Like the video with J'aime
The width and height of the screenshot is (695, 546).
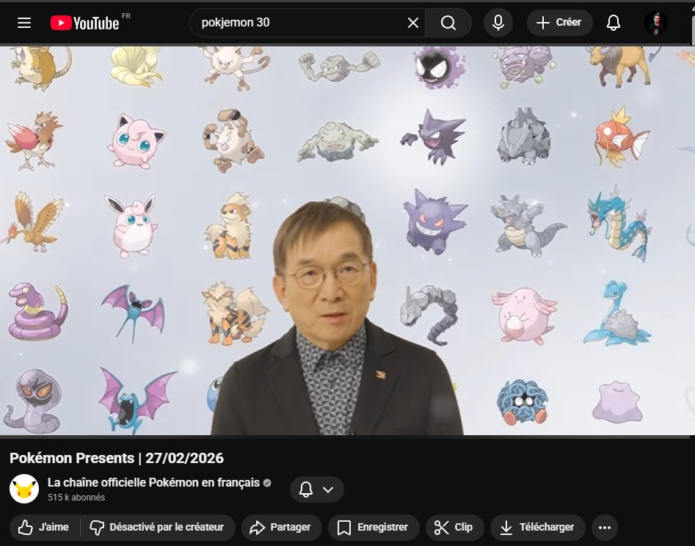point(44,528)
